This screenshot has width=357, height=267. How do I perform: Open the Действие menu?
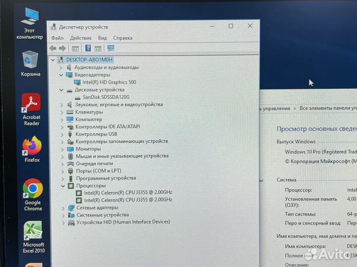pyautogui.click(x=81, y=38)
